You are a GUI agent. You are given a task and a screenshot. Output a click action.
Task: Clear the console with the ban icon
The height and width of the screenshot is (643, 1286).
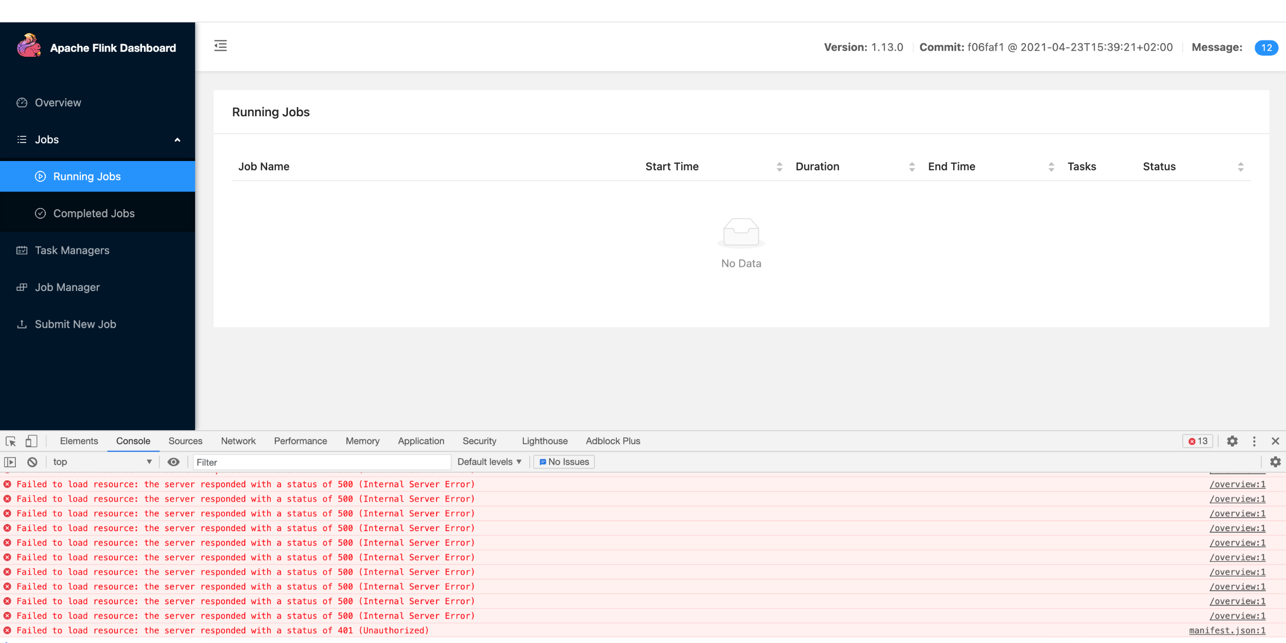point(32,462)
